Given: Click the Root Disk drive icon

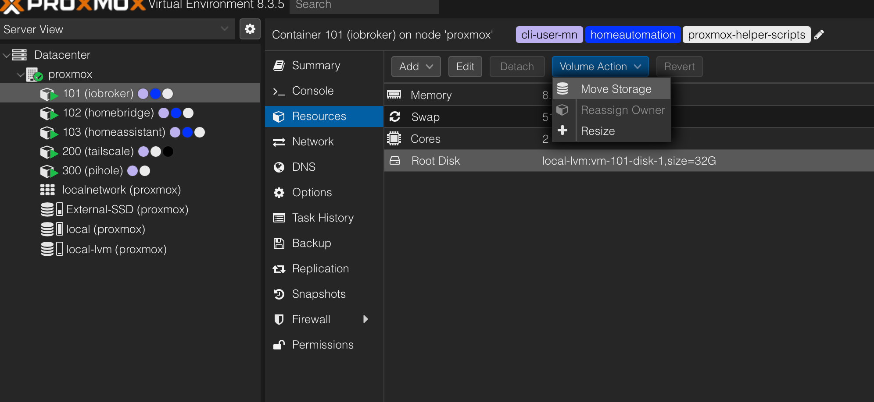Looking at the screenshot, I should pos(395,161).
